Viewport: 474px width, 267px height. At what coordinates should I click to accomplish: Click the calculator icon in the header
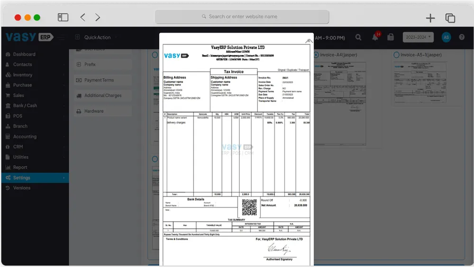(391, 37)
